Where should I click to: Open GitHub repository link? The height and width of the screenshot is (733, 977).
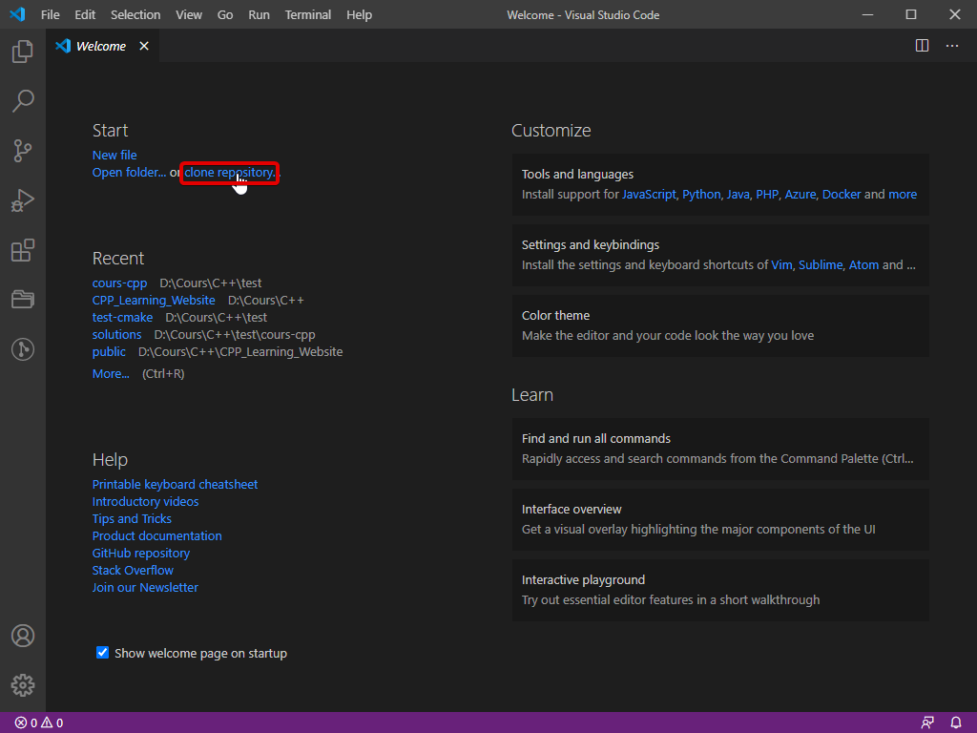tap(141, 553)
